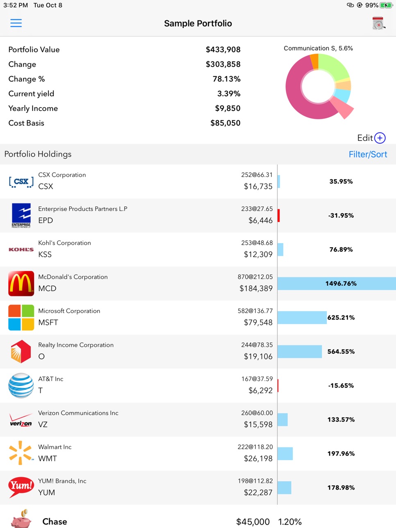Select the AT&T Inc holding row
This screenshot has height=528, width=396.
pos(198,386)
